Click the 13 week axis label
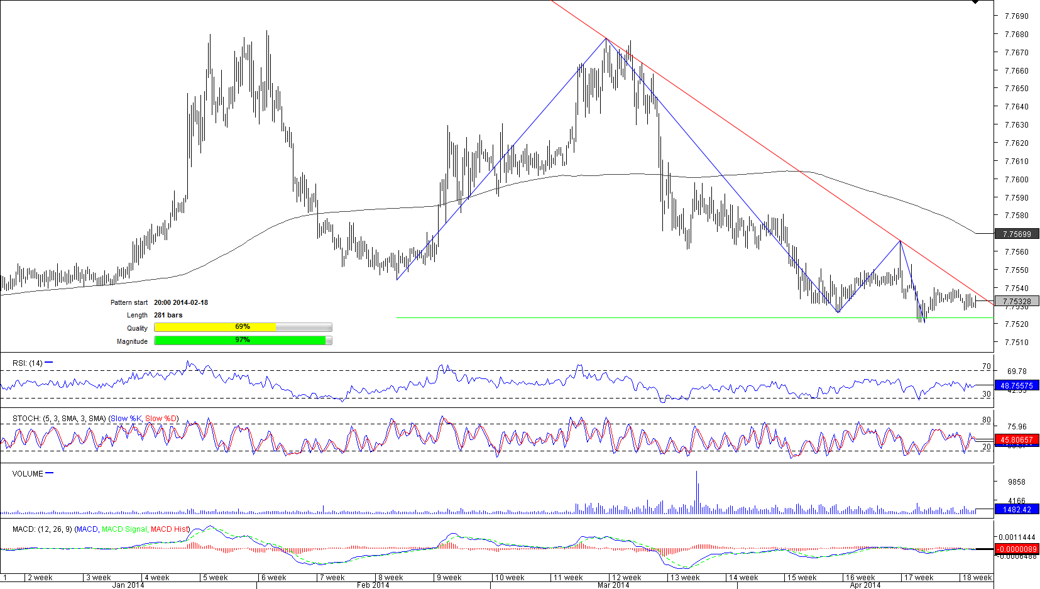Image resolution: width=1040 pixels, height=589 pixels. [685, 578]
